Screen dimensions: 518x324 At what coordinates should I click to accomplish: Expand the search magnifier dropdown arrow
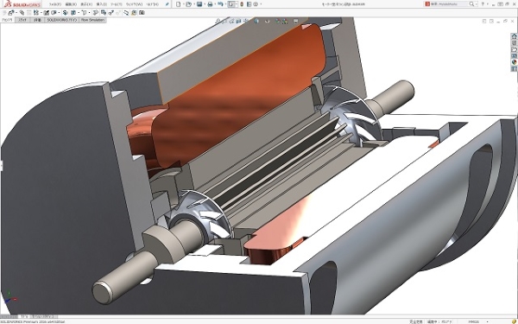pyautogui.click(x=476, y=4)
